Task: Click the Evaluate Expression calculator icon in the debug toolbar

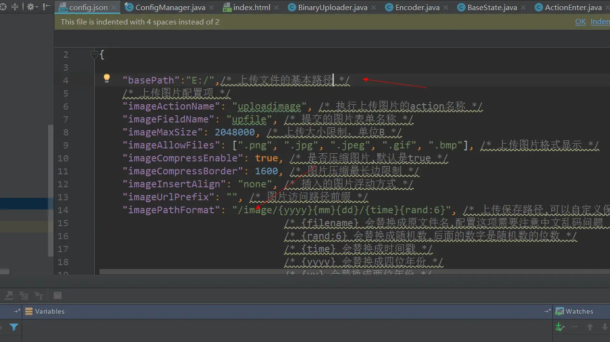Action: click(57, 295)
